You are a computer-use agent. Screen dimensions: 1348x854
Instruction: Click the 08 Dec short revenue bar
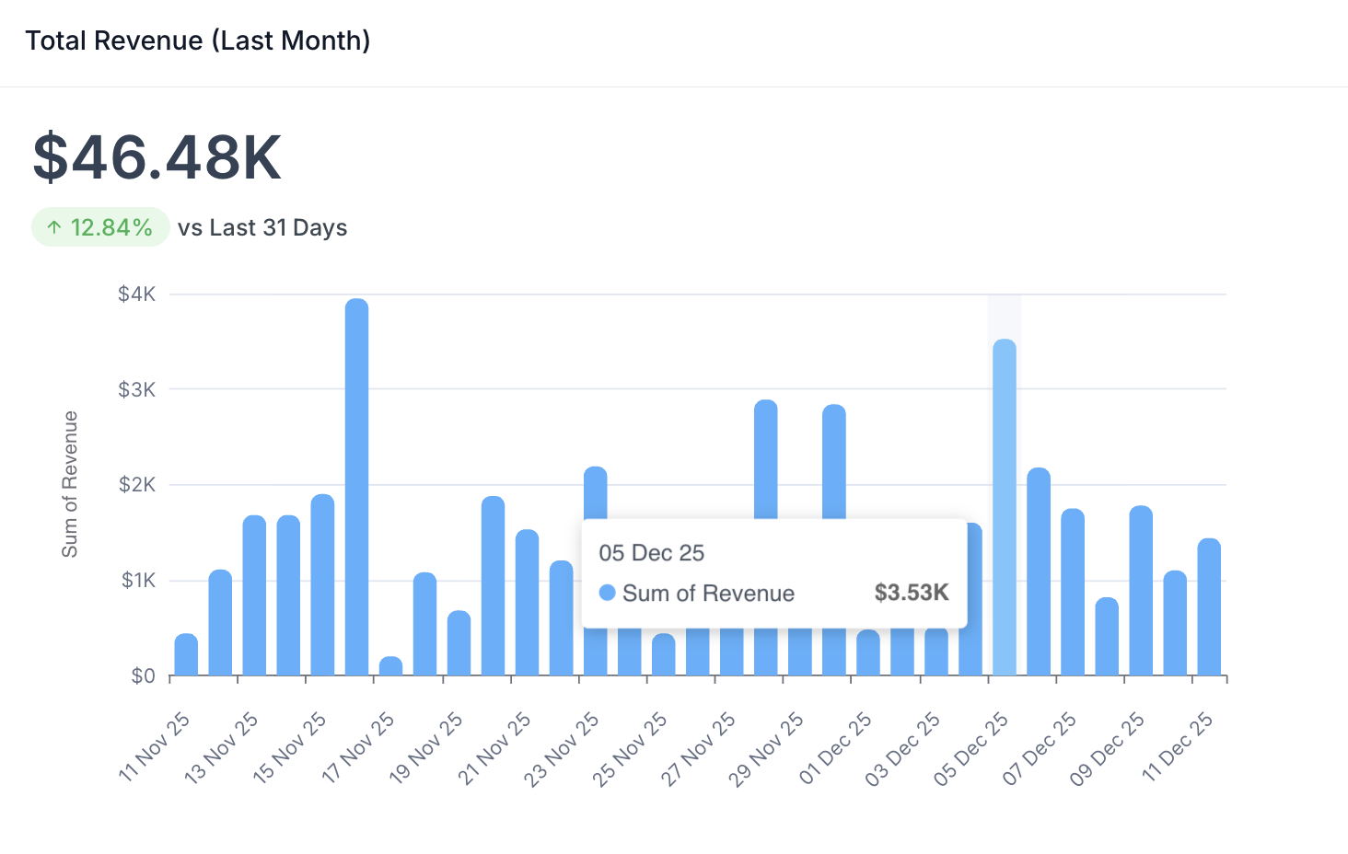(1107, 637)
